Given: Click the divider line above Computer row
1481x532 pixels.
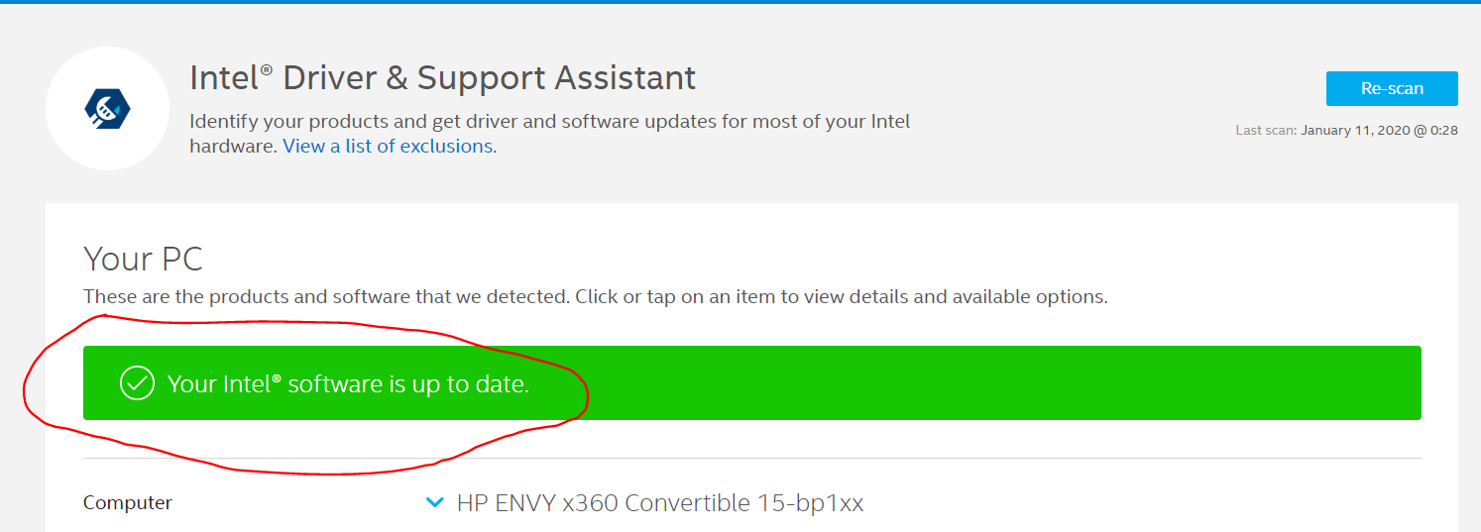Looking at the screenshot, I should tap(751, 459).
